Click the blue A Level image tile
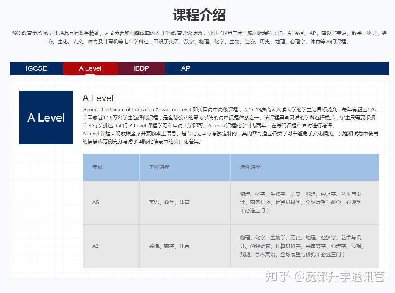The height and width of the screenshot is (293, 395). click(46, 117)
